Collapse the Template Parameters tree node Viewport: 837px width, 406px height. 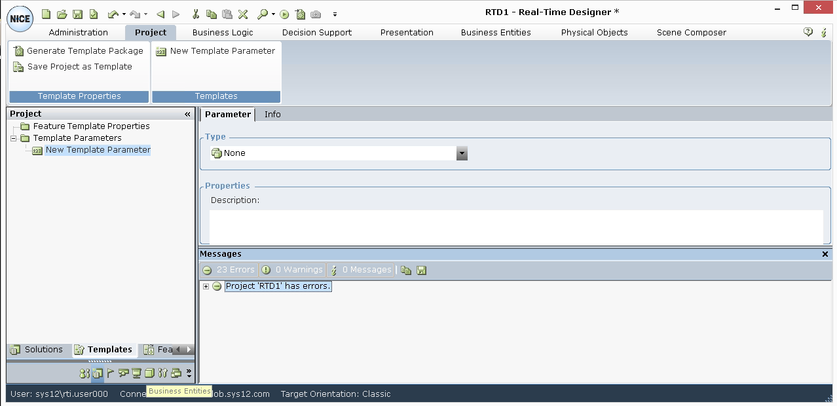13,138
